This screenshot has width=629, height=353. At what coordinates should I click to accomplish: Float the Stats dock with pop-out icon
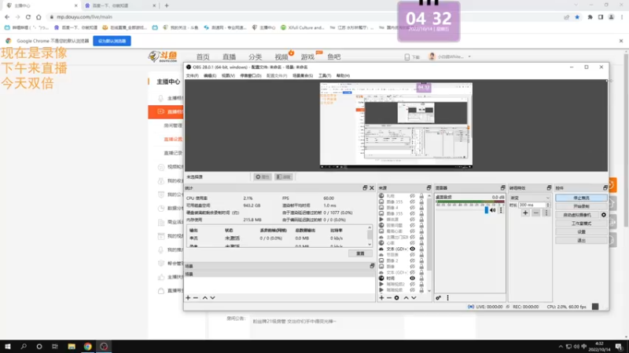click(x=365, y=187)
